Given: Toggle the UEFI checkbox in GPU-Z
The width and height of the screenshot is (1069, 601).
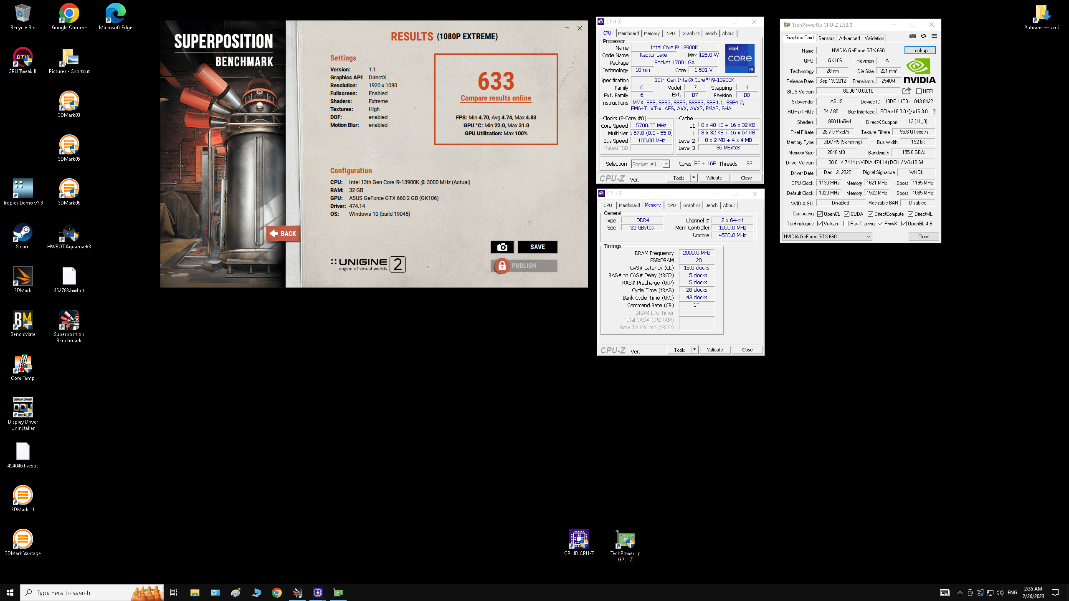Looking at the screenshot, I should coord(919,91).
